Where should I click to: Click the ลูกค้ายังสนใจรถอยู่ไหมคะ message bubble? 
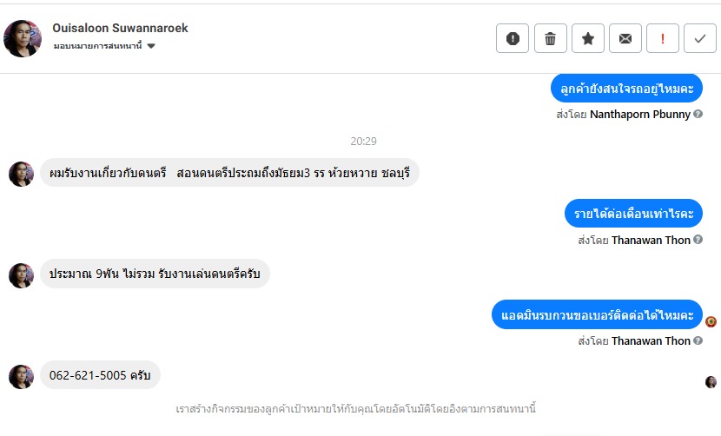coord(626,88)
